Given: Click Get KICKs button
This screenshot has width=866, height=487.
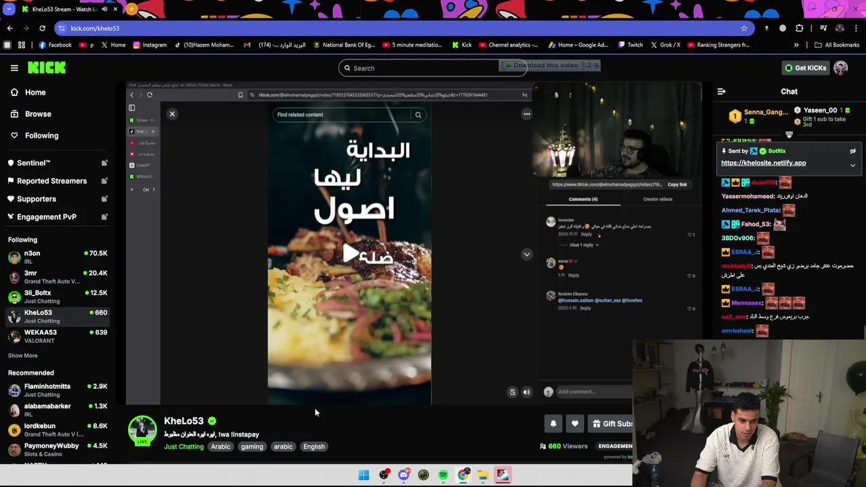Looking at the screenshot, I should 805,68.
